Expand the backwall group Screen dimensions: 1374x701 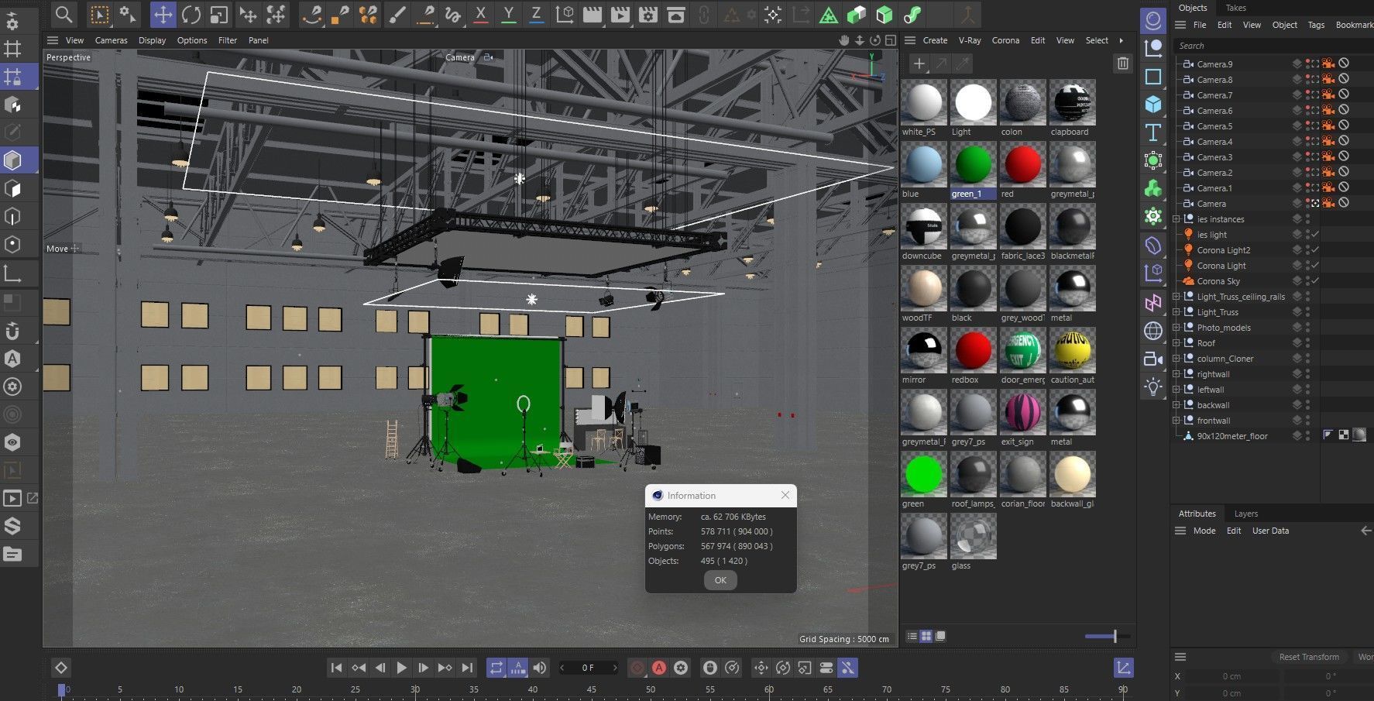[1176, 405]
